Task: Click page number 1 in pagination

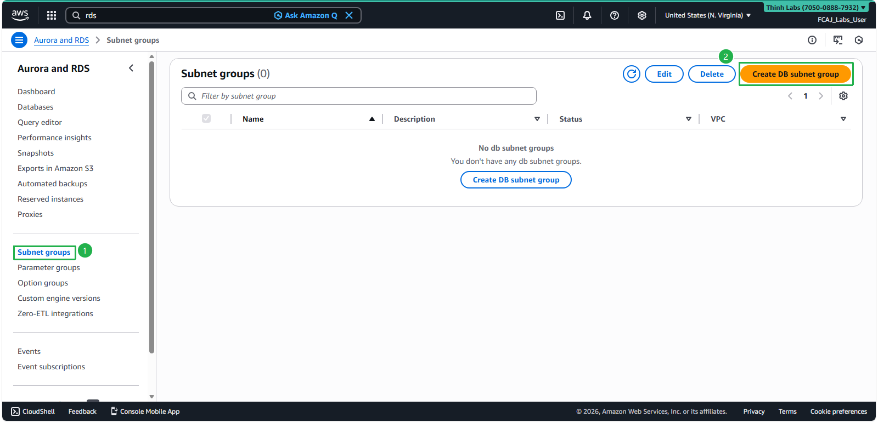Action: tap(806, 96)
